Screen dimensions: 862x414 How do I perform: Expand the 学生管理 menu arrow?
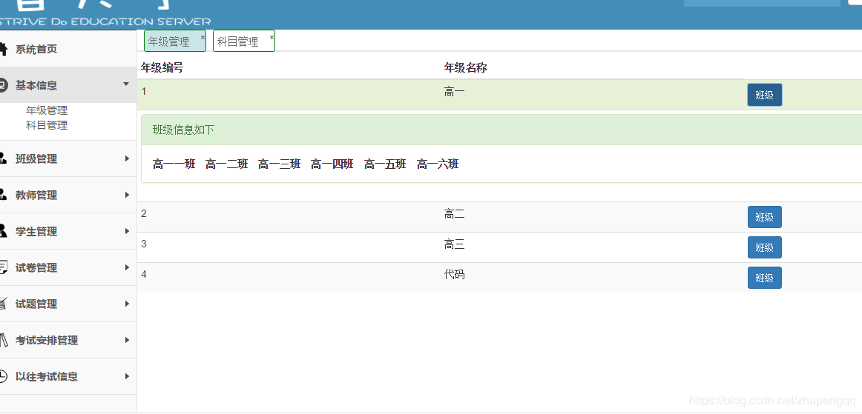127,231
